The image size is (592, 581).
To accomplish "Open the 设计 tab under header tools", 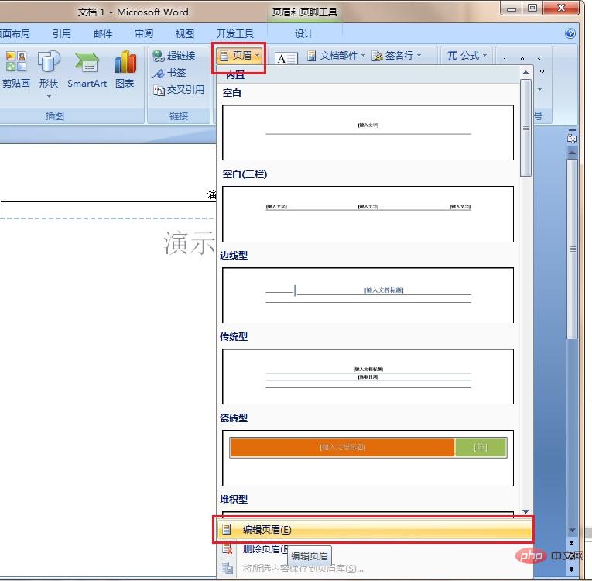I will (304, 34).
